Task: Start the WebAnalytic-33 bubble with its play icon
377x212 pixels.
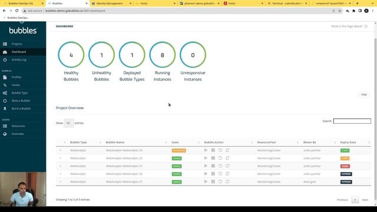Action: pyautogui.click(x=206, y=150)
